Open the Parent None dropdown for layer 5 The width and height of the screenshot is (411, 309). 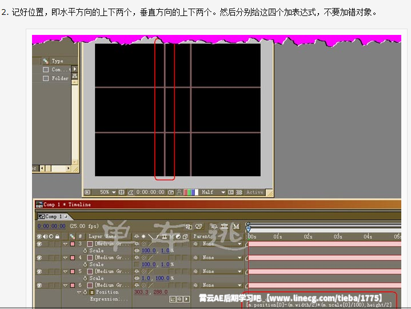point(222,271)
